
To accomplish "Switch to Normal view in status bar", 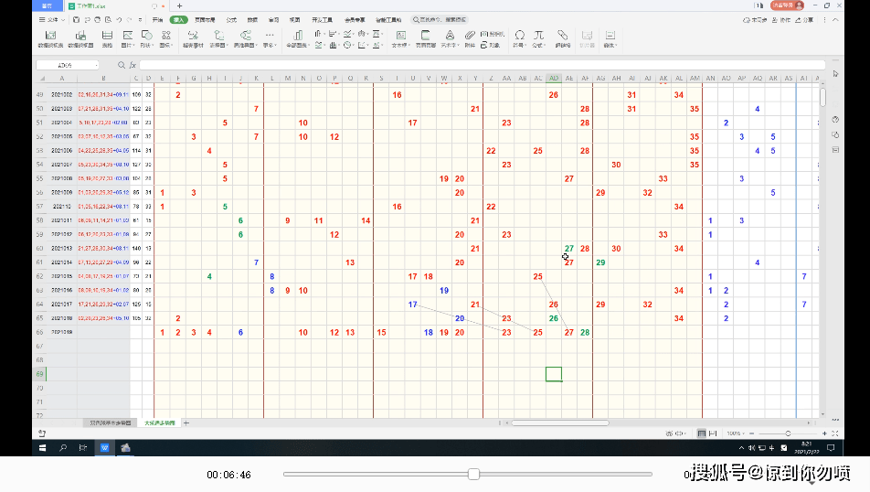I will [x=701, y=433].
